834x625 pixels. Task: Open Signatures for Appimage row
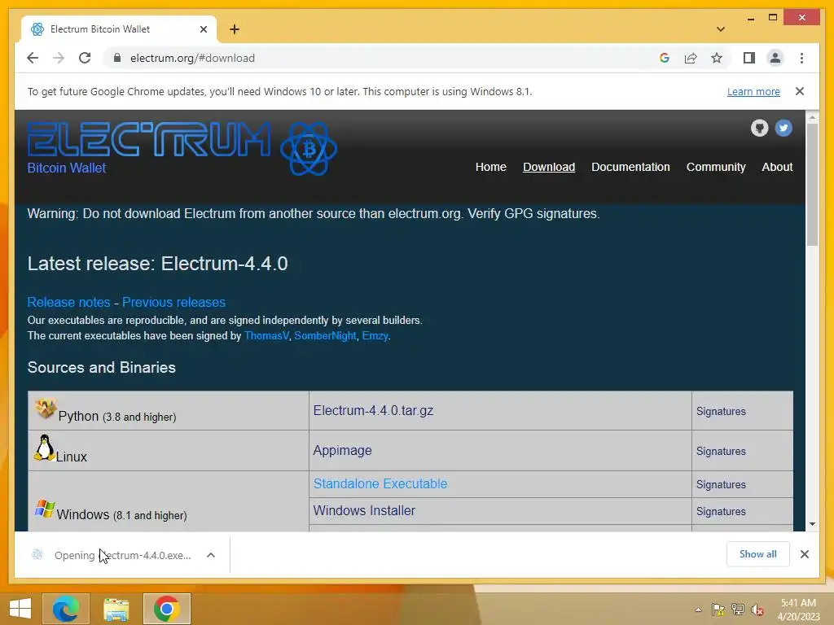[x=721, y=451]
